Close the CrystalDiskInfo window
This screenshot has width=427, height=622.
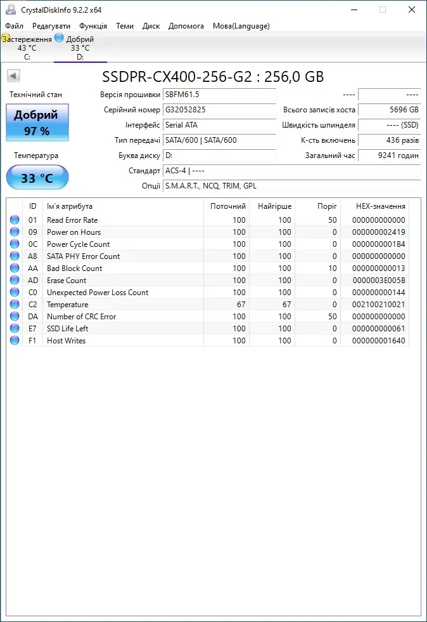point(412,10)
